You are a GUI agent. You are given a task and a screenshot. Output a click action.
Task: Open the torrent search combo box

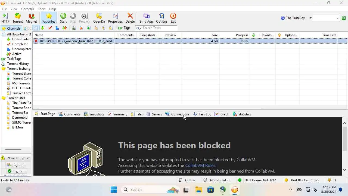click(326, 18)
